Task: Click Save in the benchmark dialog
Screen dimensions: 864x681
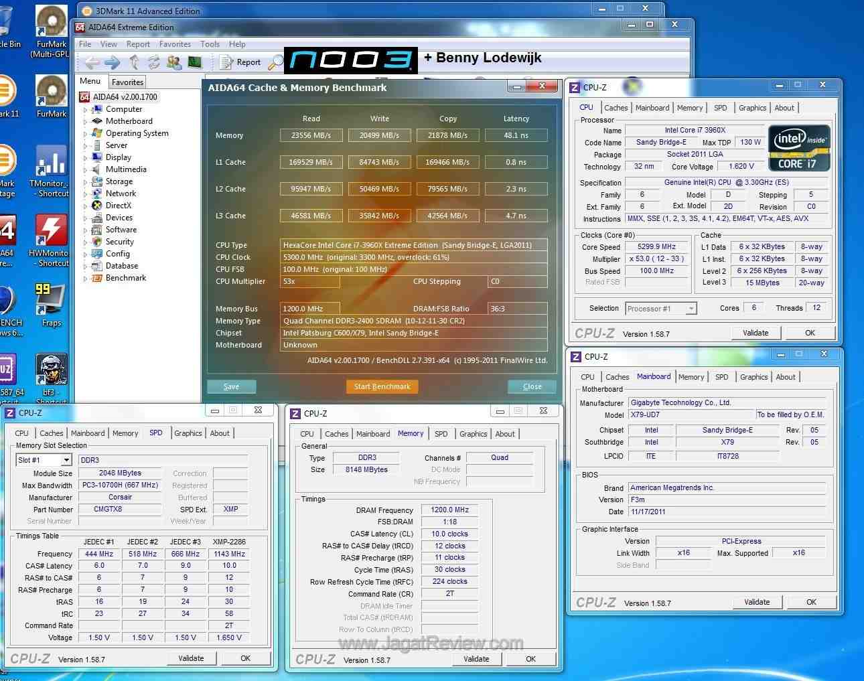Action: [231, 386]
